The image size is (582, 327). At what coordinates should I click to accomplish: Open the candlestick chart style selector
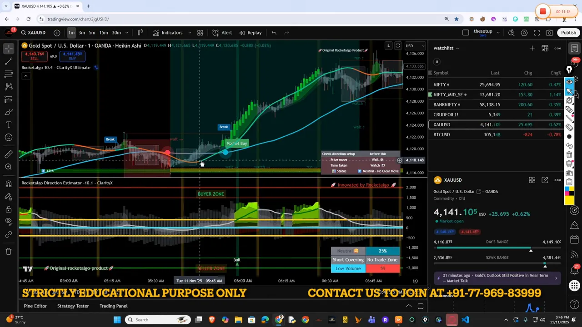tap(140, 33)
